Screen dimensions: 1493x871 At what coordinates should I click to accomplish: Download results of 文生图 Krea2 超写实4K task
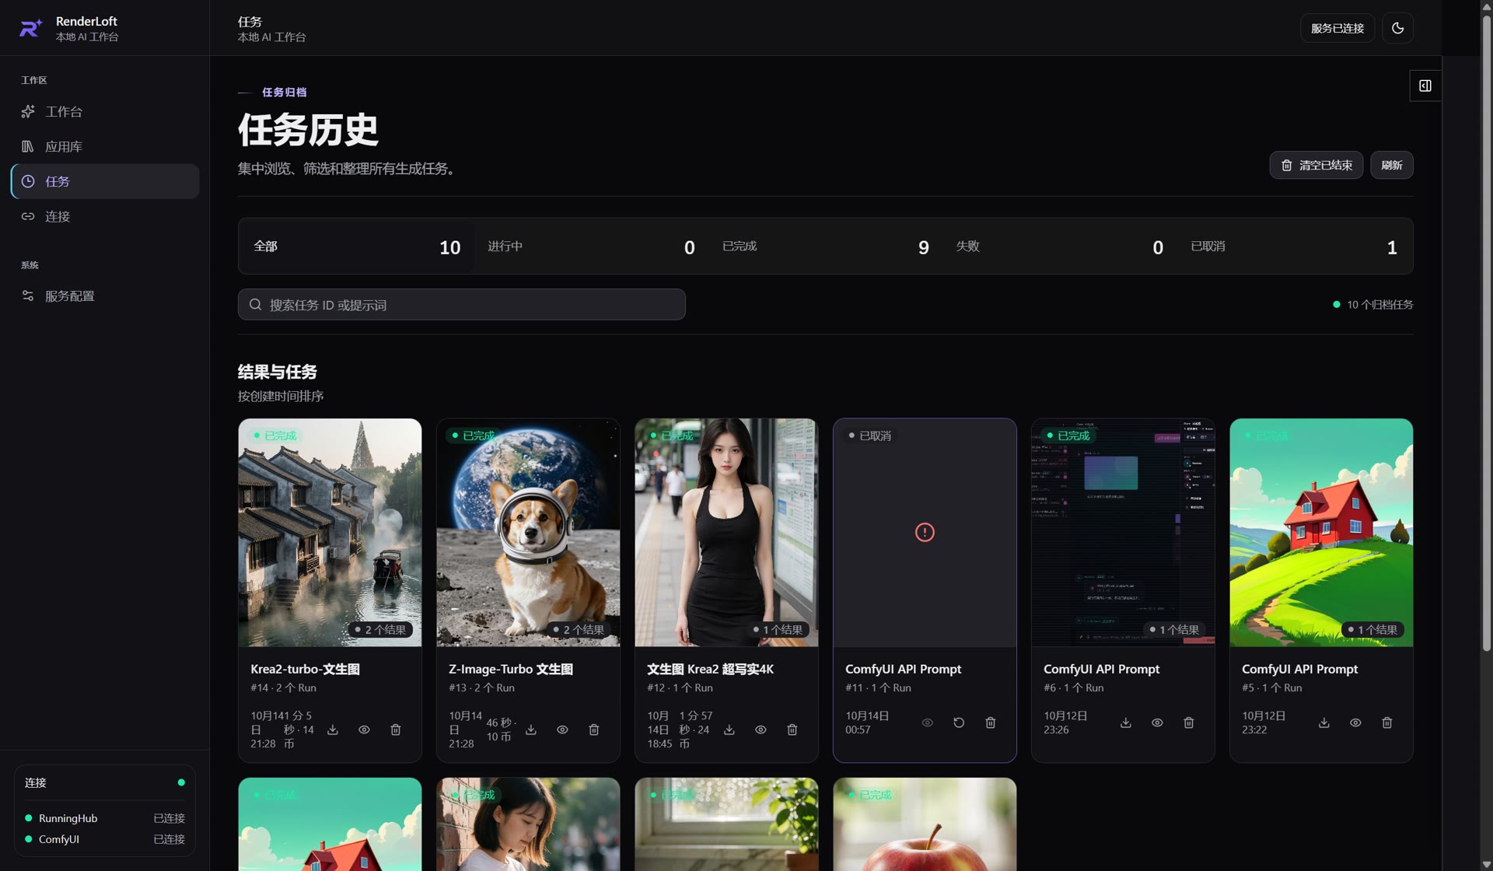729,730
